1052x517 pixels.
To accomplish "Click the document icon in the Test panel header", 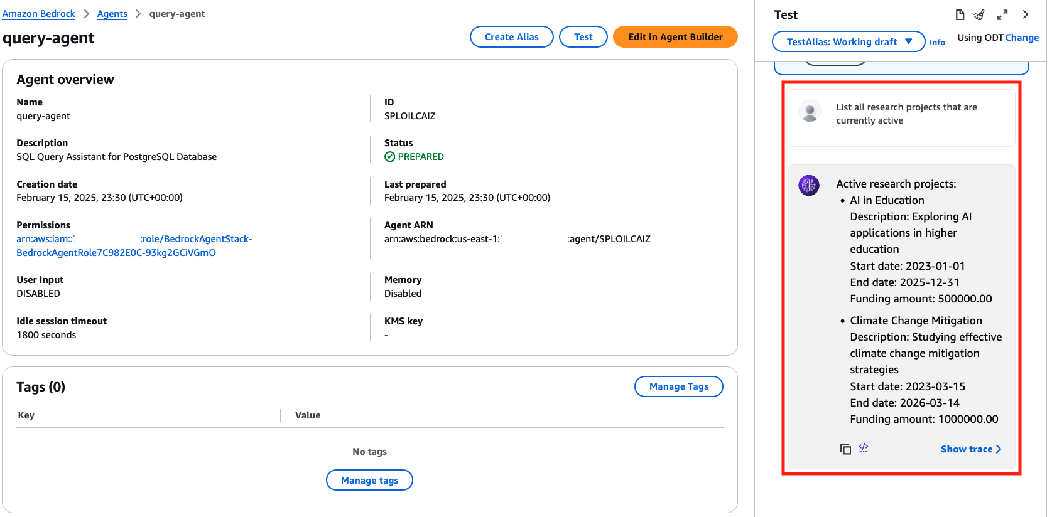I will (960, 14).
